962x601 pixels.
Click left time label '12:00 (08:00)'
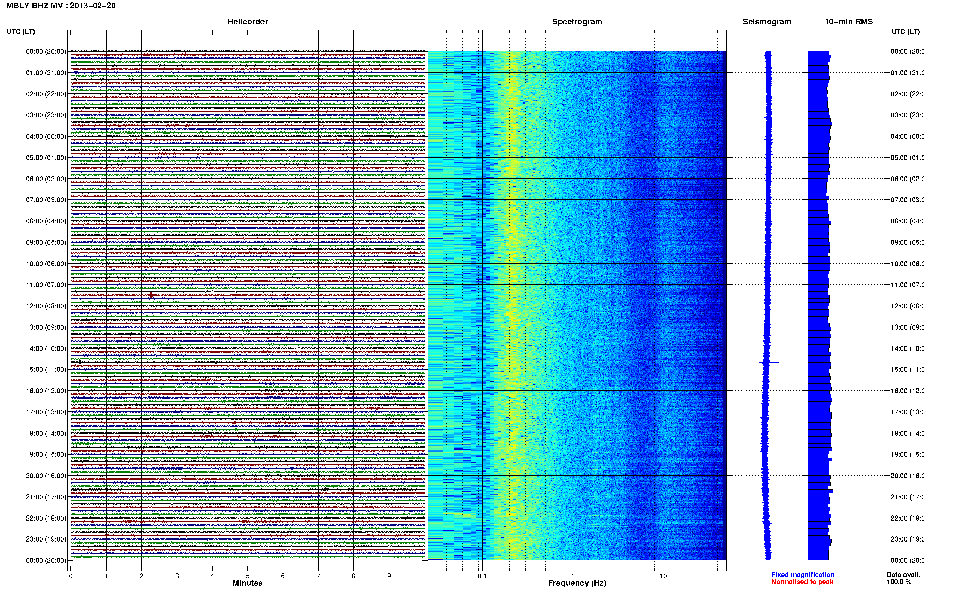46,306
